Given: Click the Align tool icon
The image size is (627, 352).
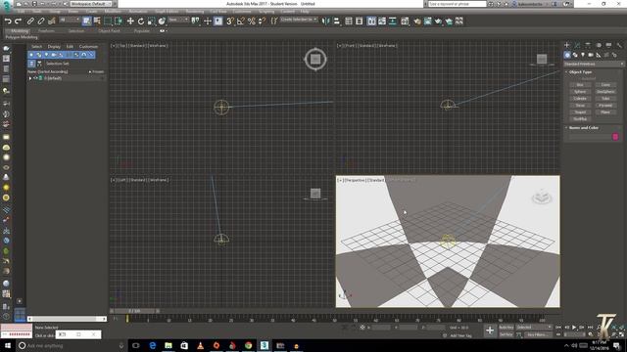Looking at the screenshot, I should tap(337, 22).
